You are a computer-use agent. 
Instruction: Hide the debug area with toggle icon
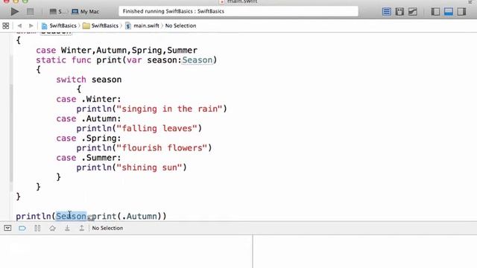tap(7, 228)
